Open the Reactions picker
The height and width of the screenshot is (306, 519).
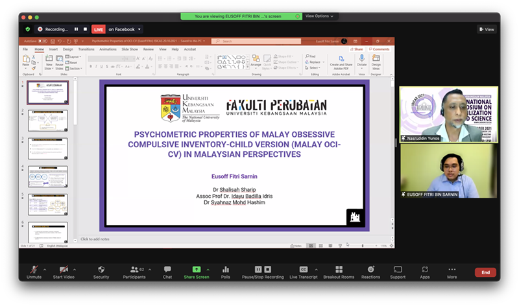[370, 271]
